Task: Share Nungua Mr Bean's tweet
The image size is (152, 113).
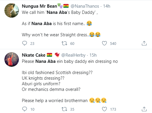Action: pos(144,43)
